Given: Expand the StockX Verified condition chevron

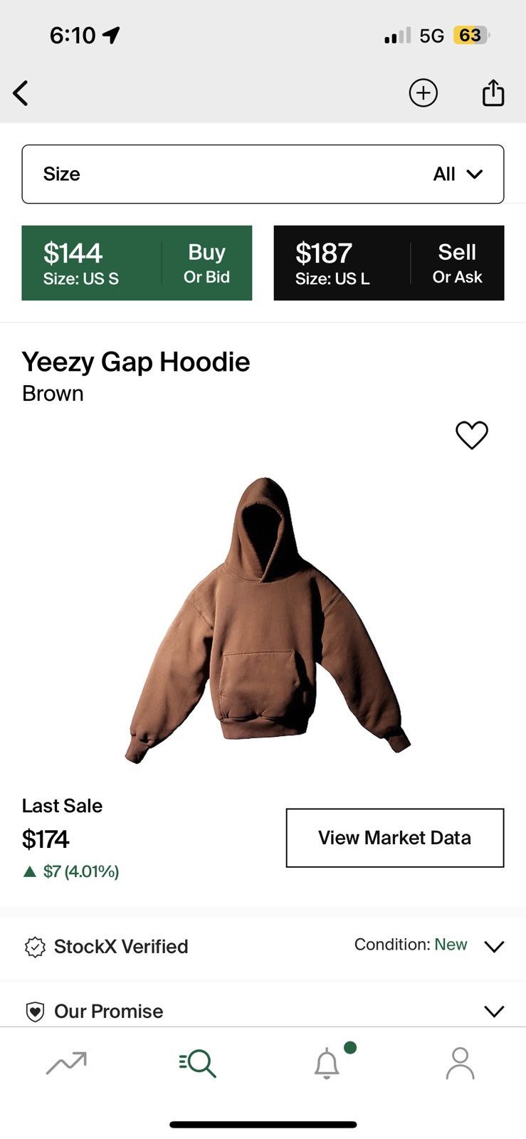Looking at the screenshot, I should click(x=494, y=947).
